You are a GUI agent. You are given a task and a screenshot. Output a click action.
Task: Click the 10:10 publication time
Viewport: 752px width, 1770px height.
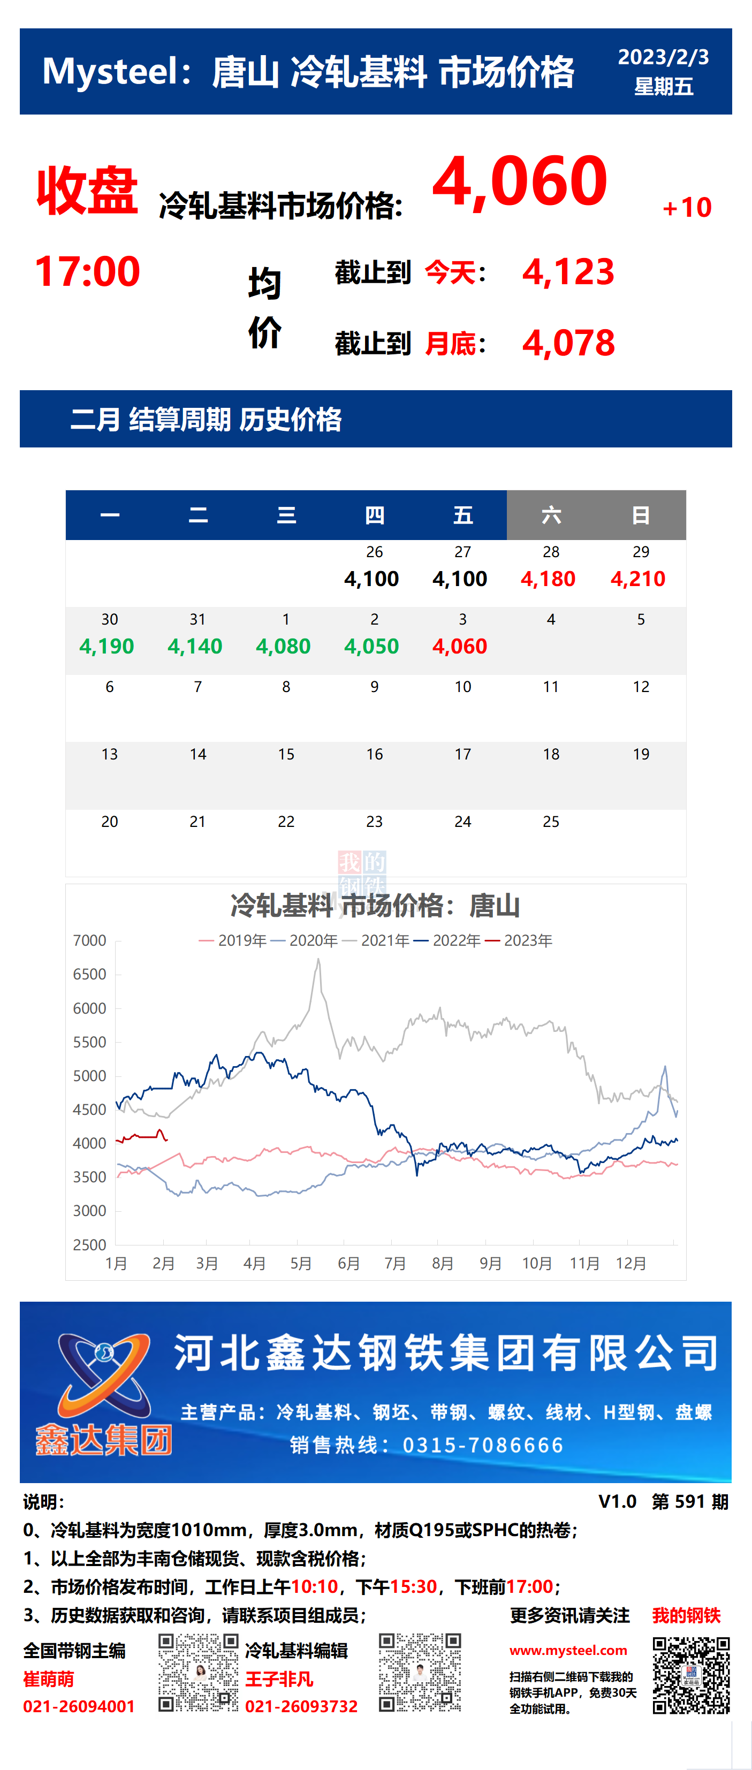[x=314, y=1586]
